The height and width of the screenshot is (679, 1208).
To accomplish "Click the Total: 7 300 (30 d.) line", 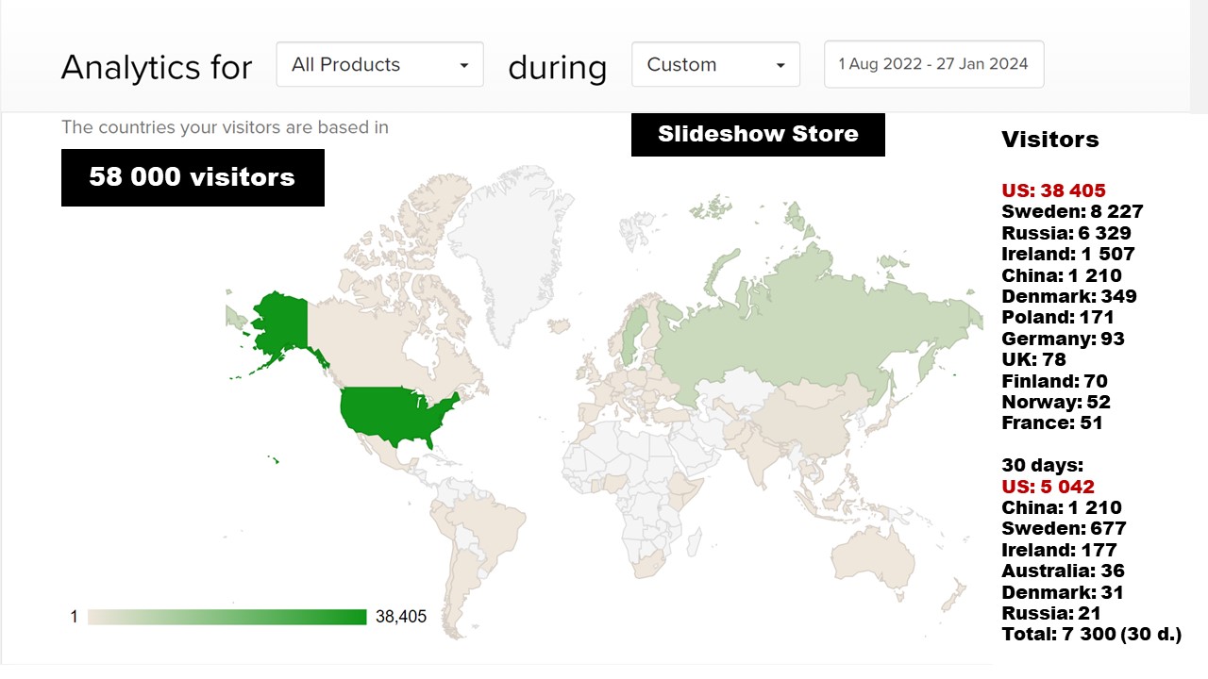I will pyautogui.click(x=1091, y=635).
